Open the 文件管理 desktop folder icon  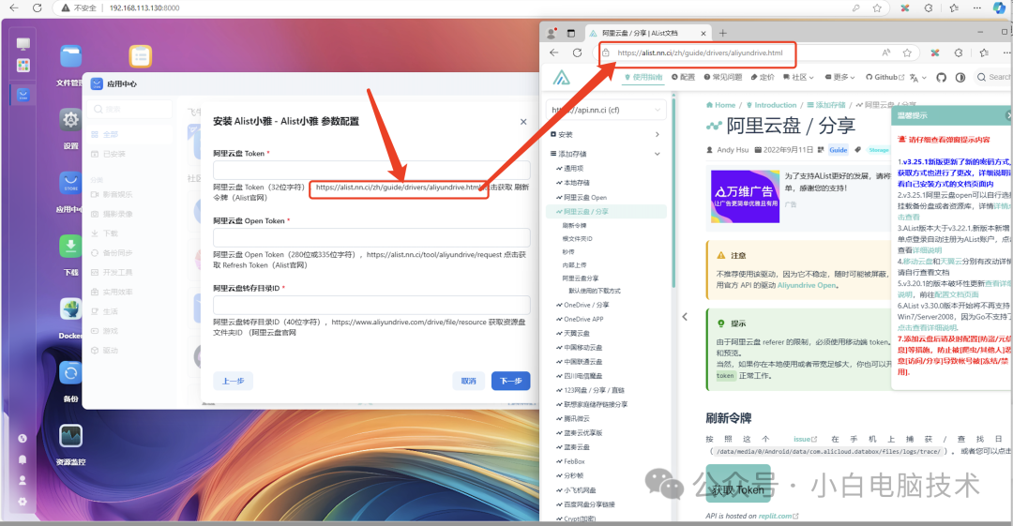70,57
